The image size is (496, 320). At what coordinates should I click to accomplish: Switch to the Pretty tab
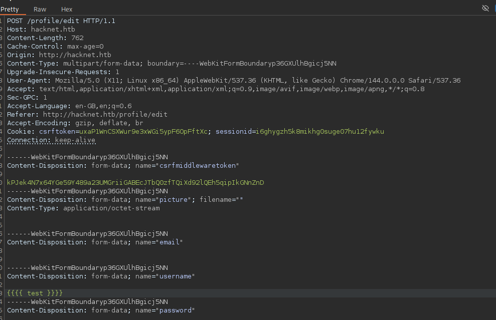pyautogui.click(x=10, y=9)
